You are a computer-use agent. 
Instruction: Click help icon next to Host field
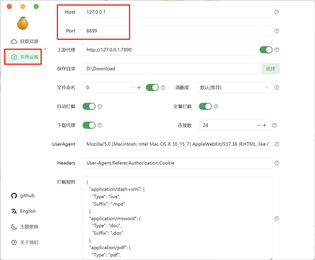click(x=277, y=12)
